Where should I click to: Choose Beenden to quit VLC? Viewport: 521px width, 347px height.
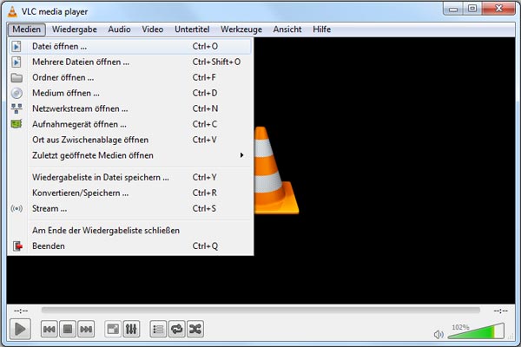pos(130,246)
